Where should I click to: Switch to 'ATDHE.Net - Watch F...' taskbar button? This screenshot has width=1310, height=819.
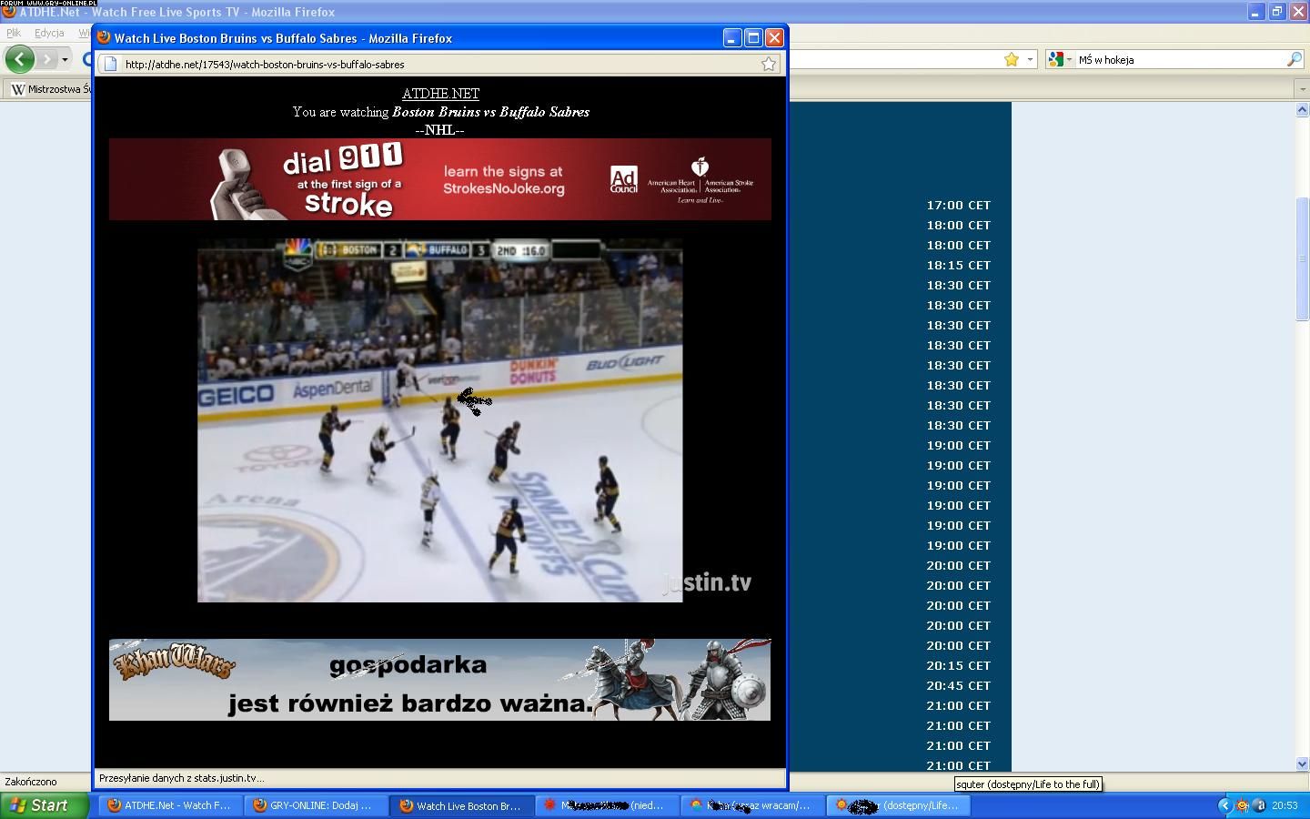[169, 805]
